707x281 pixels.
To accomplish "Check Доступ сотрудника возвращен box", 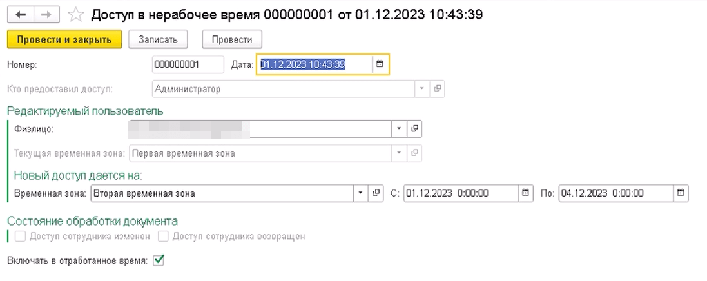I will 163,237.
